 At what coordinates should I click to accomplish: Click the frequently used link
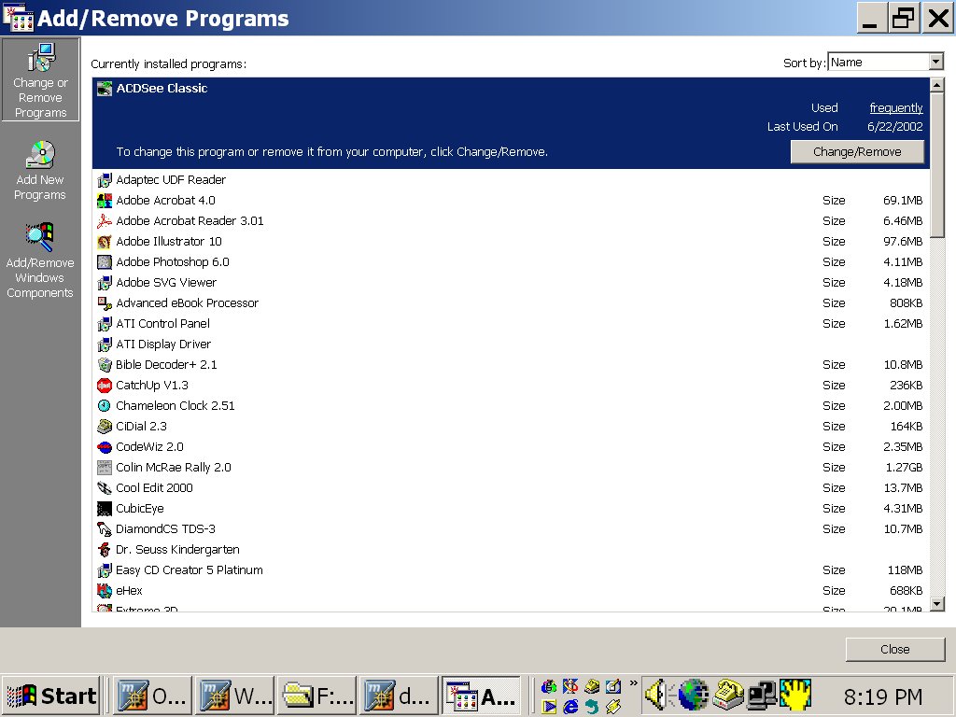895,108
